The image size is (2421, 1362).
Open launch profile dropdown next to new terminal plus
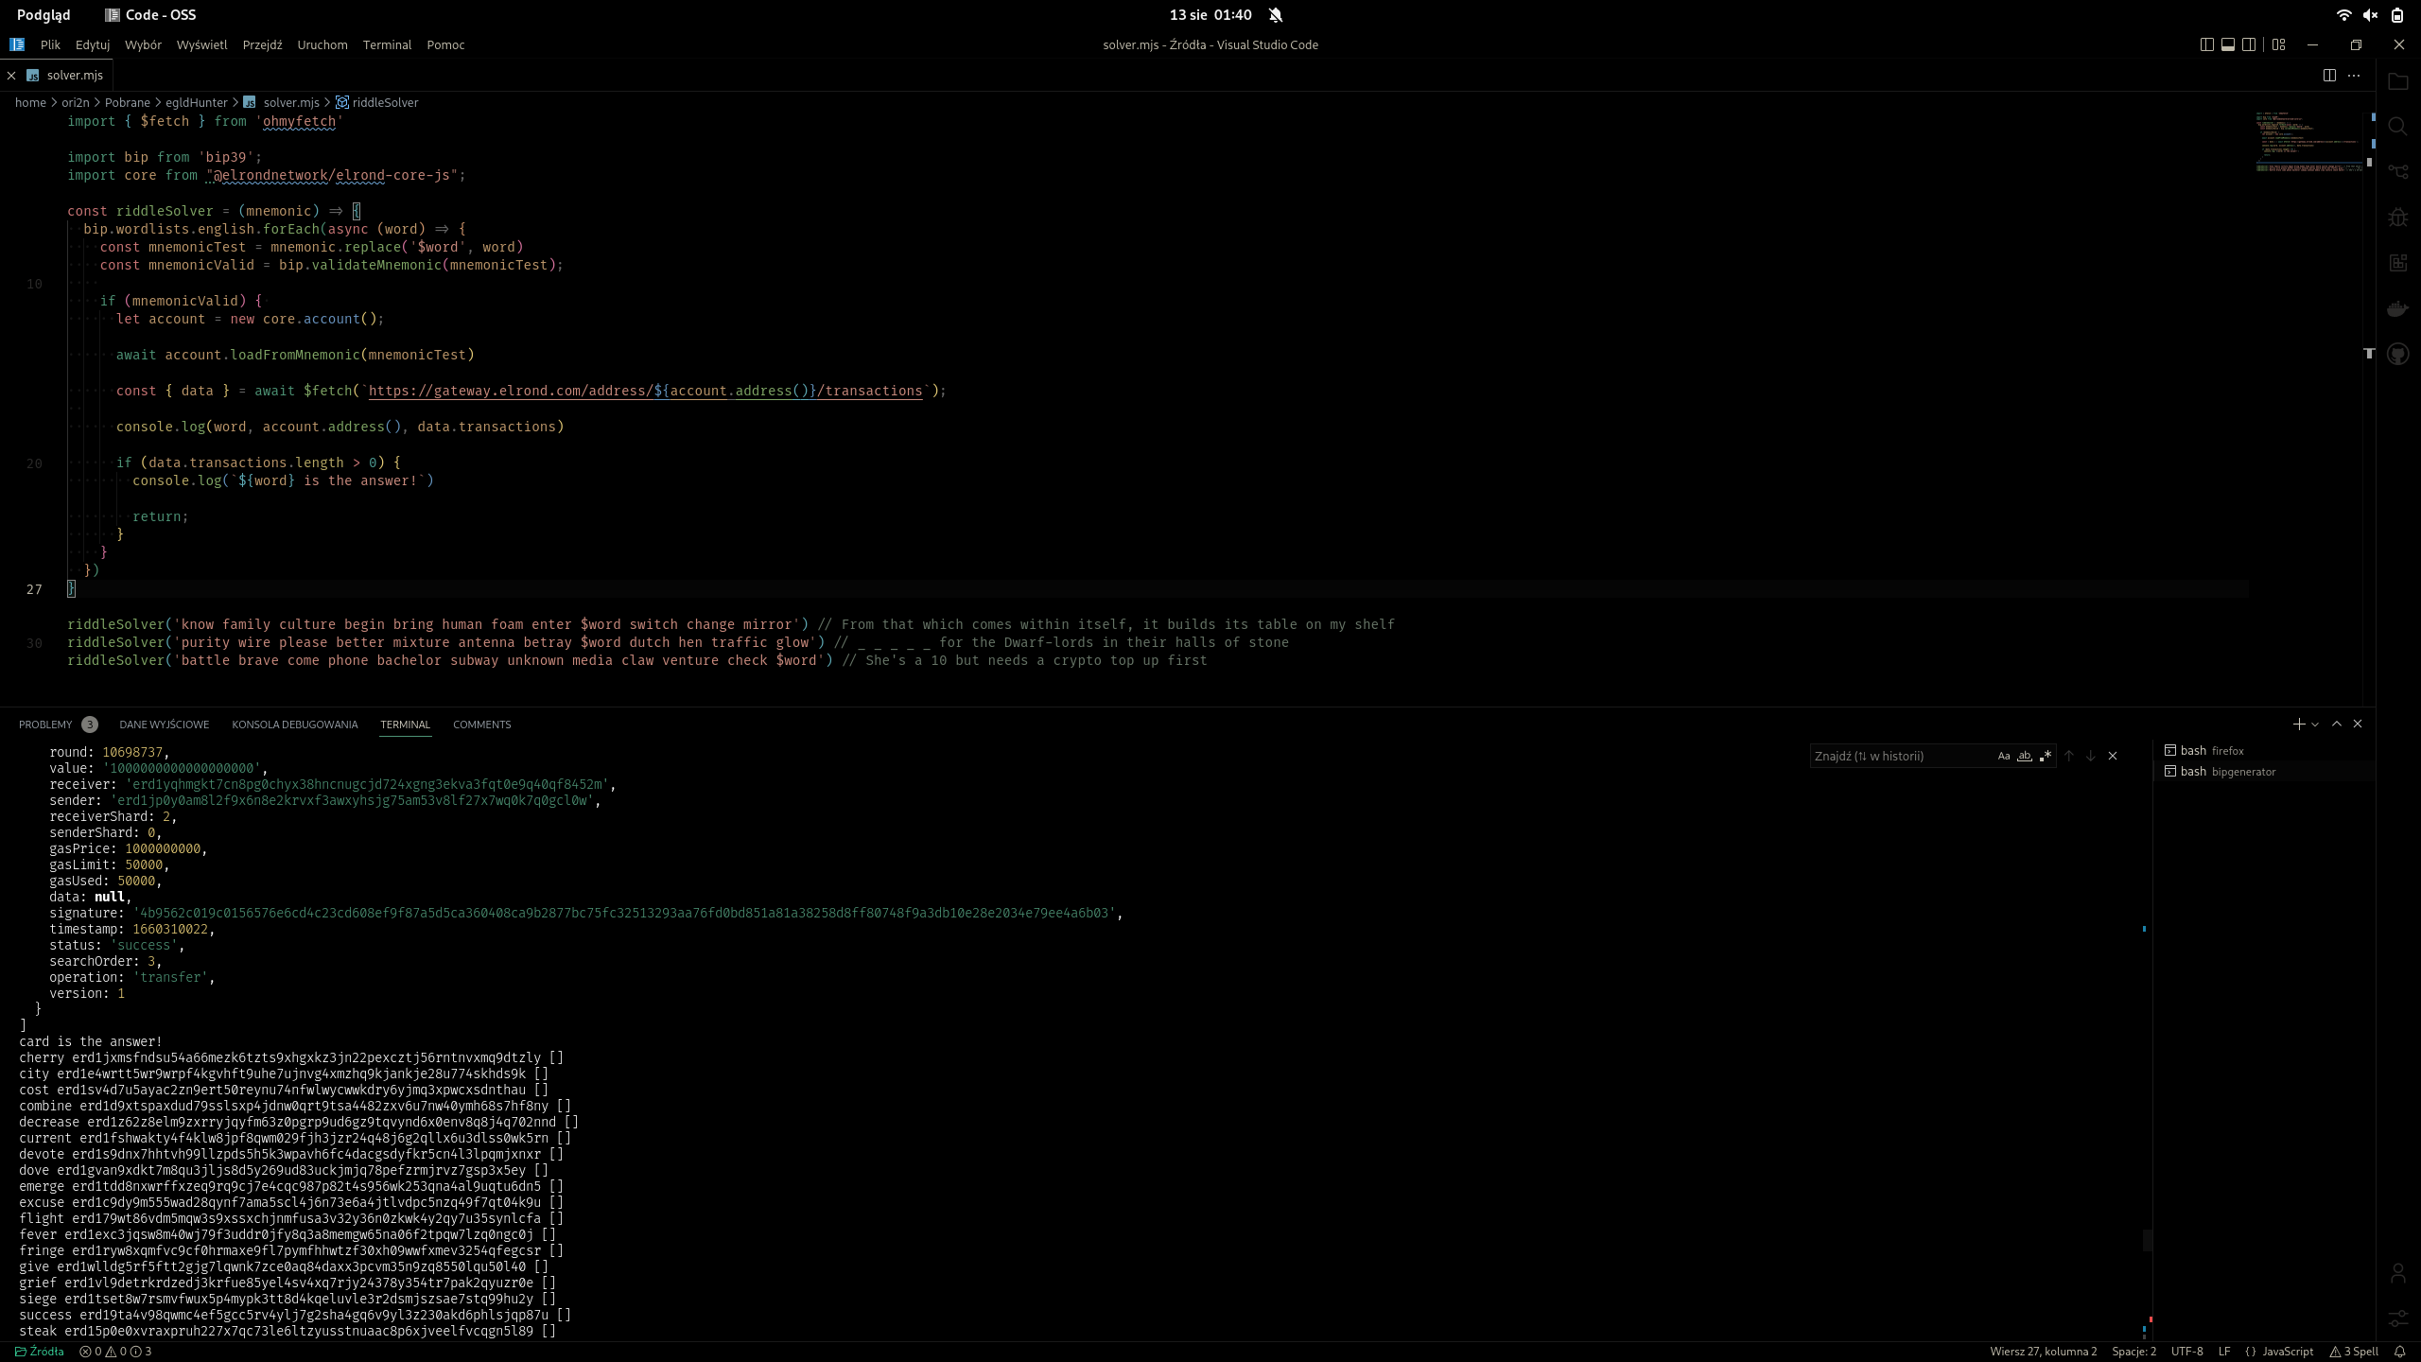coord(2315,725)
